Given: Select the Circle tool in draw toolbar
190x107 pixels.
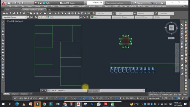Looking at the screenshot, I should (3, 40).
